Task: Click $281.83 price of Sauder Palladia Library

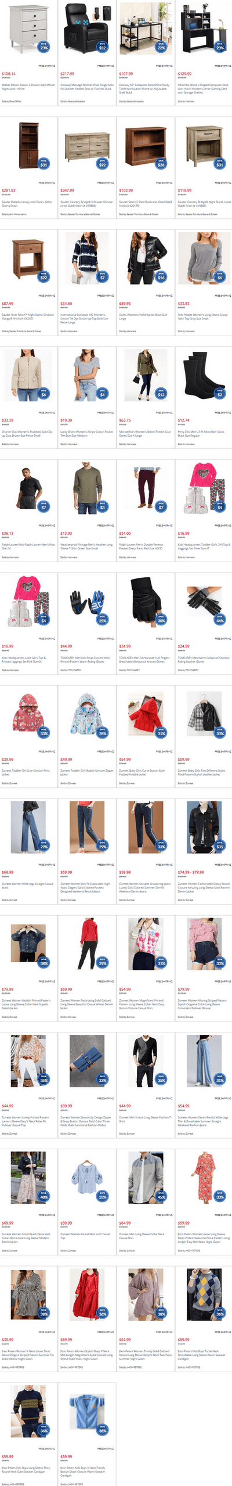Action: (9, 190)
